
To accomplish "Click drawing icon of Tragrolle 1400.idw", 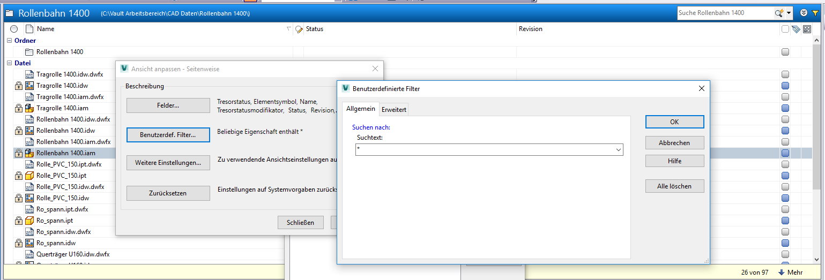I will click(x=29, y=86).
